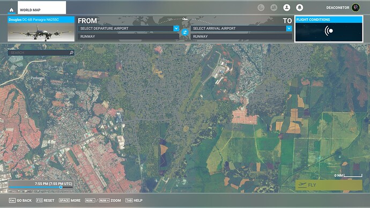
Task: Open the marketplace points icon
Action: (x=261, y=8)
